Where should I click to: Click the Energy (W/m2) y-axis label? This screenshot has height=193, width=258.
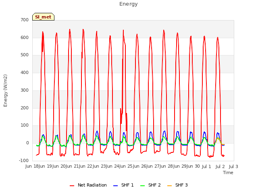5,90
